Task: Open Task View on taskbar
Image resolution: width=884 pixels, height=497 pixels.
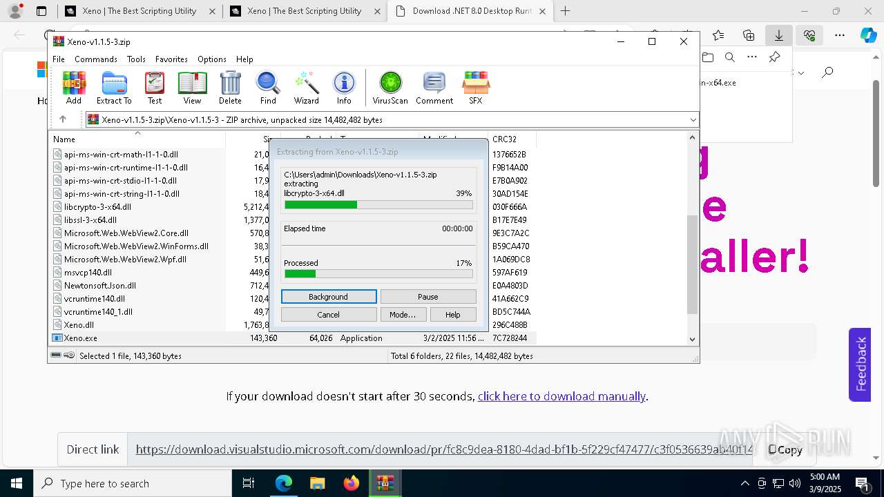Action: (249, 483)
